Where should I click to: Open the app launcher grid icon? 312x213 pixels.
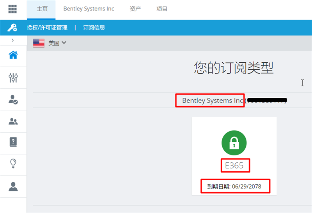click(12, 9)
